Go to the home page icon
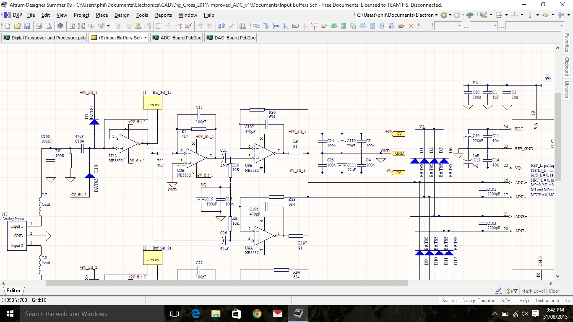 (x=470, y=15)
